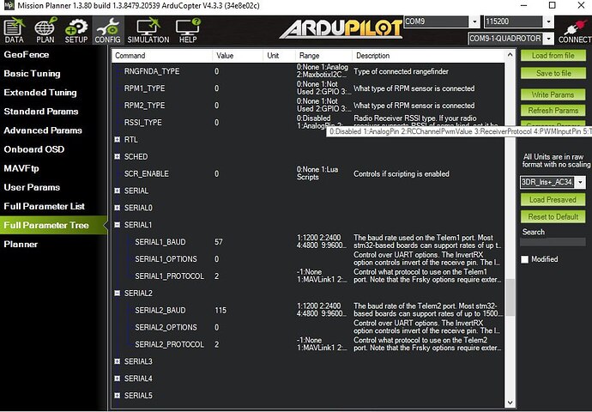The width and height of the screenshot is (592, 412).
Task: Click the Command column header
Action: point(162,56)
